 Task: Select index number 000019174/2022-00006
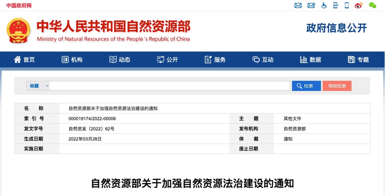click(x=92, y=119)
